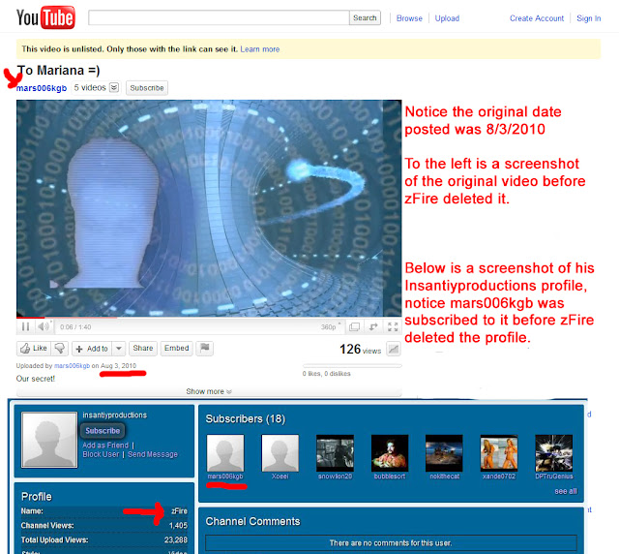Open mars006kgb channel link under the title

(42, 88)
